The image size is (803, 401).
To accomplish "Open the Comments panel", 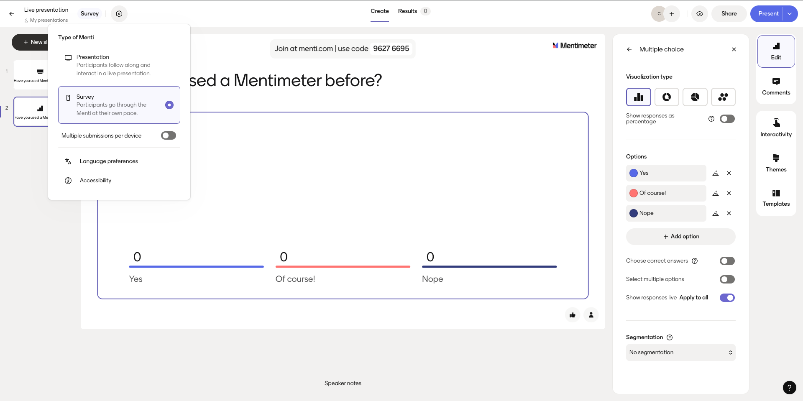I will [776, 85].
